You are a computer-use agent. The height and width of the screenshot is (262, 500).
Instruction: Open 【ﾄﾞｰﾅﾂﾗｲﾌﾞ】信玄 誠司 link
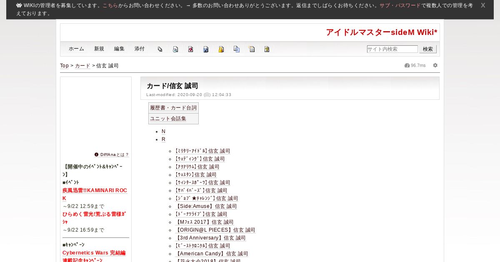tap(201, 215)
